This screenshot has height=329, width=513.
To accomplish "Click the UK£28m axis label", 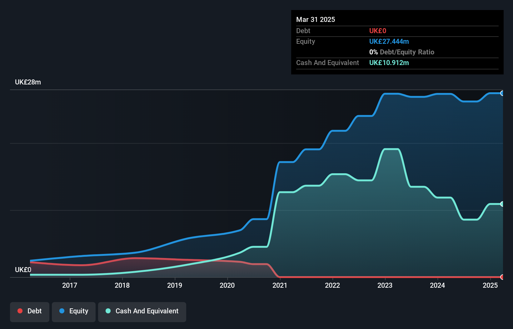I will point(28,82).
